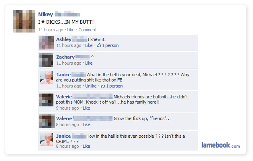Click the lamebook.com logo
Image resolution: width=253 pixels, height=161 pixels.
click(220, 145)
